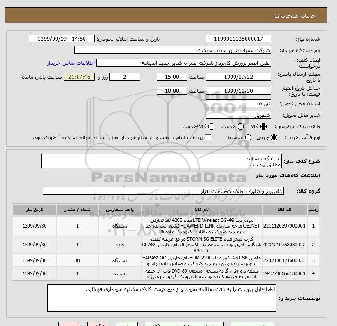Click need date 1399/09/30 in row 1

35,226
